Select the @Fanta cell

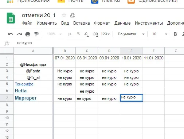[33, 71]
